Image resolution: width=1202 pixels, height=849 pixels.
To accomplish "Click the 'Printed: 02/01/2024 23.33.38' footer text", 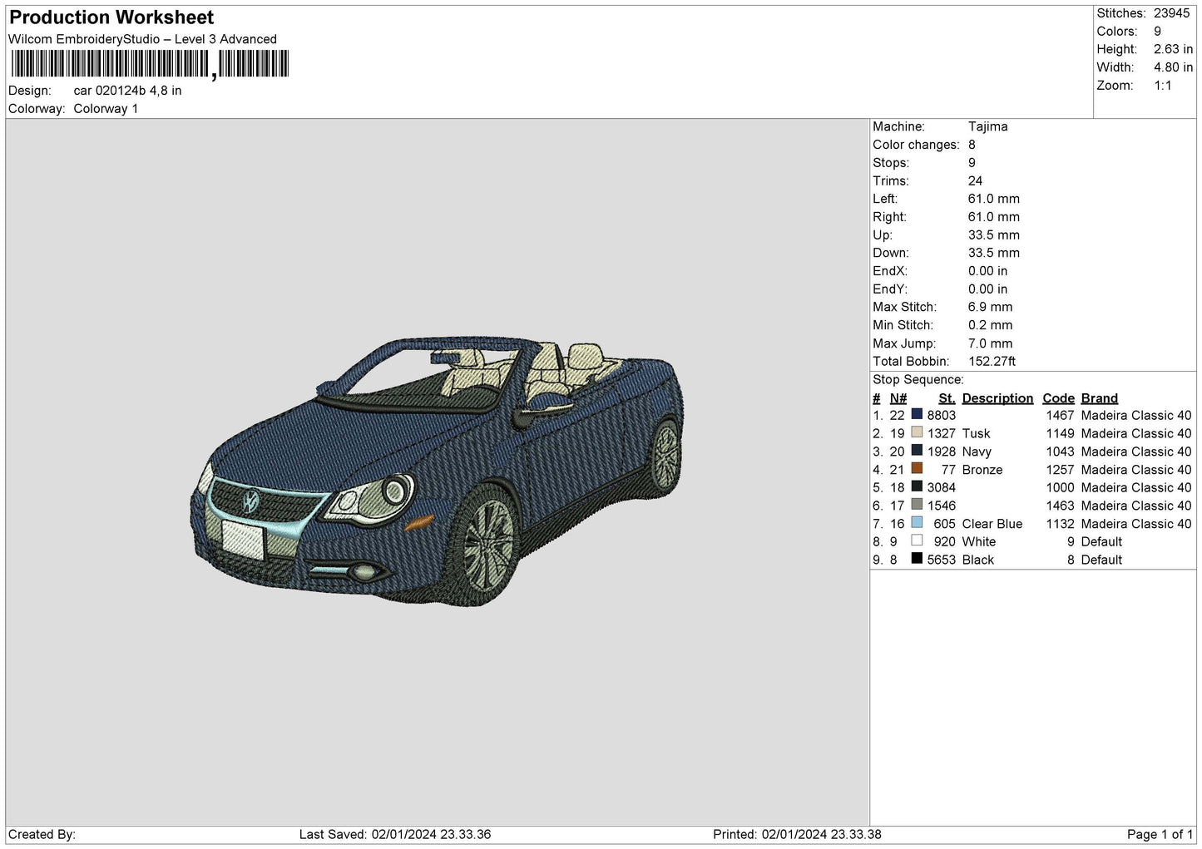I will pyautogui.click(x=797, y=834).
